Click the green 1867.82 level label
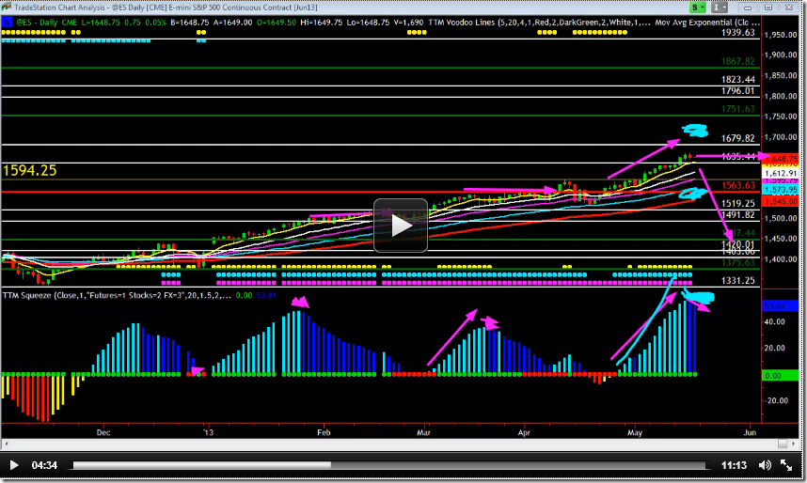807x483 pixels. tap(738, 61)
